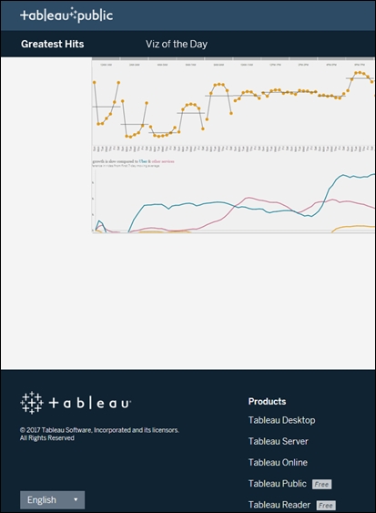Open the Tableau Server link
The image size is (376, 513).
tap(279, 441)
